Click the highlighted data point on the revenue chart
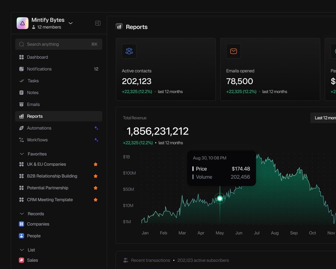Image resolution: width=336 pixels, height=269 pixels. point(220,199)
